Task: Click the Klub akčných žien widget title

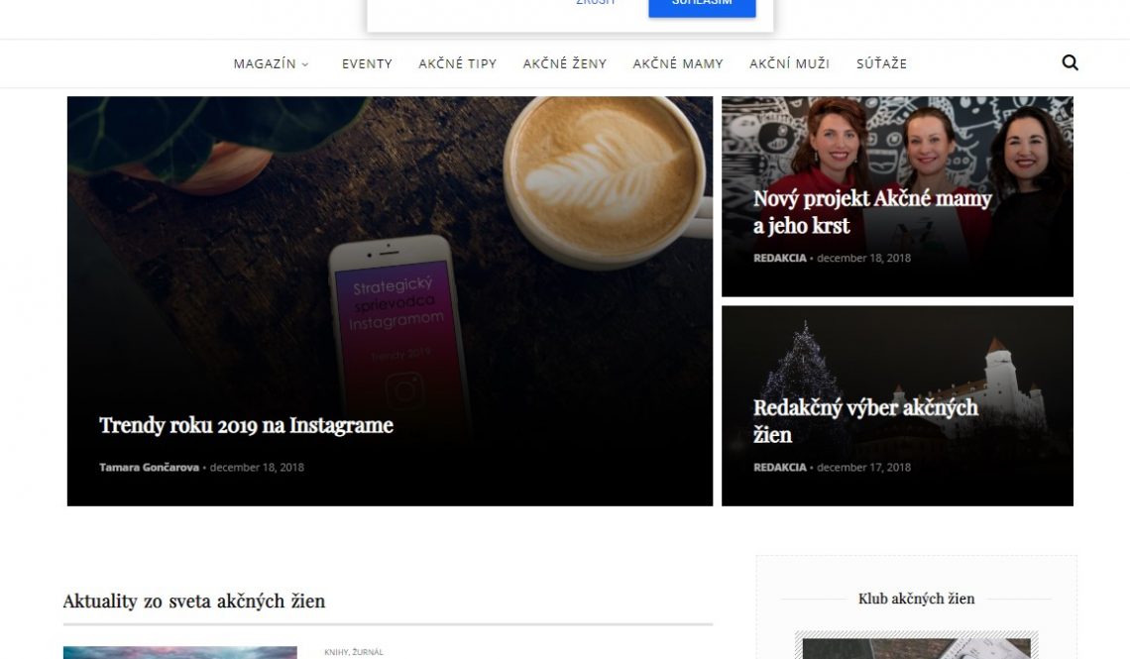Action: coord(916,599)
